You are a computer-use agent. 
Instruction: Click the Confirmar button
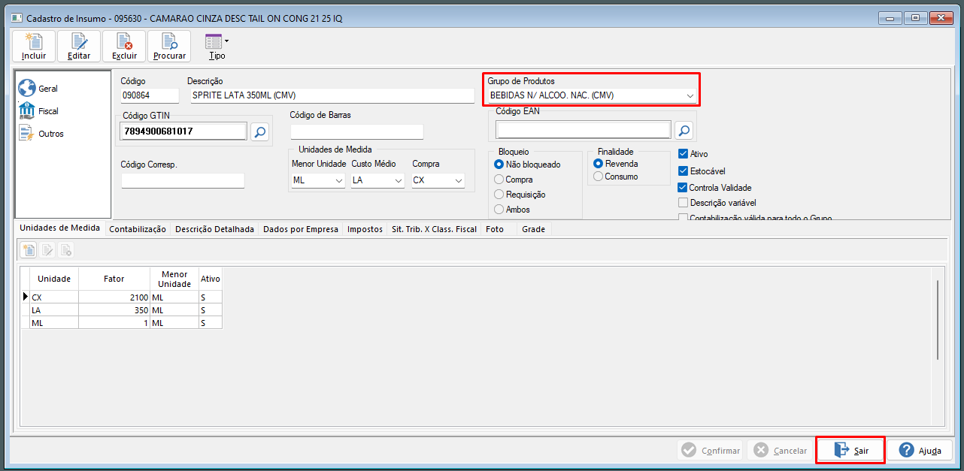pyautogui.click(x=710, y=451)
